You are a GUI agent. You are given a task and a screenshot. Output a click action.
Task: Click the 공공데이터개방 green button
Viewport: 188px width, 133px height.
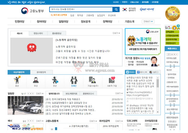click(x=172, y=39)
